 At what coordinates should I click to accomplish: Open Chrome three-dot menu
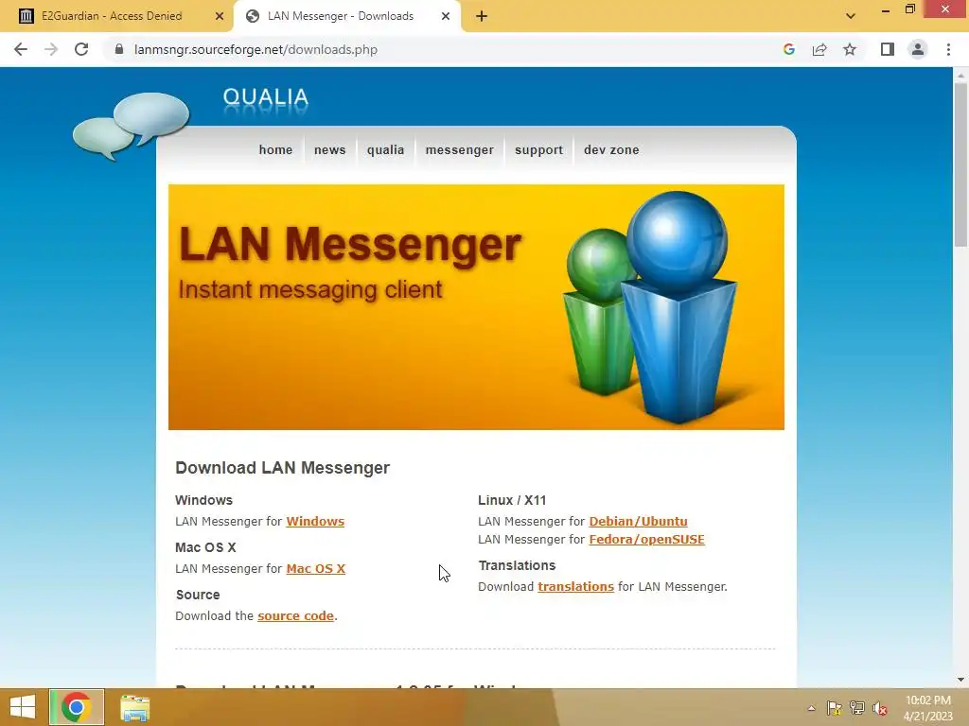point(948,49)
